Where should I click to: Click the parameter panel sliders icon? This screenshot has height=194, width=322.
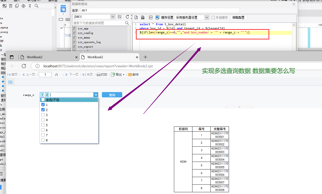pyautogui.click(x=10, y=82)
